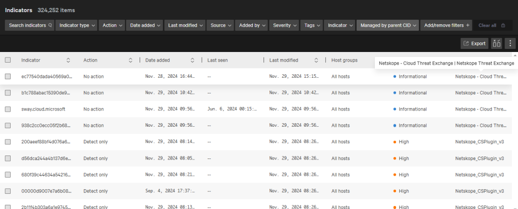This screenshot has width=518, height=209.
Task: Click Netskope - Cloud Thre... in row 938c2cc0ecc05f2b68
Action: click(481, 125)
